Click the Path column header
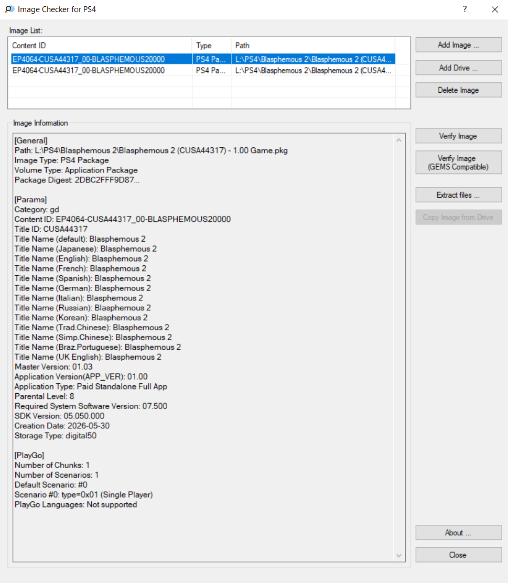The image size is (508, 583). pos(313,46)
